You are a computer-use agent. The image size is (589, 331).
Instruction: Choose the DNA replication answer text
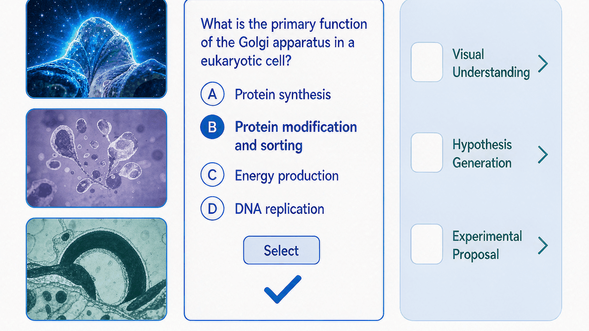(279, 209)
